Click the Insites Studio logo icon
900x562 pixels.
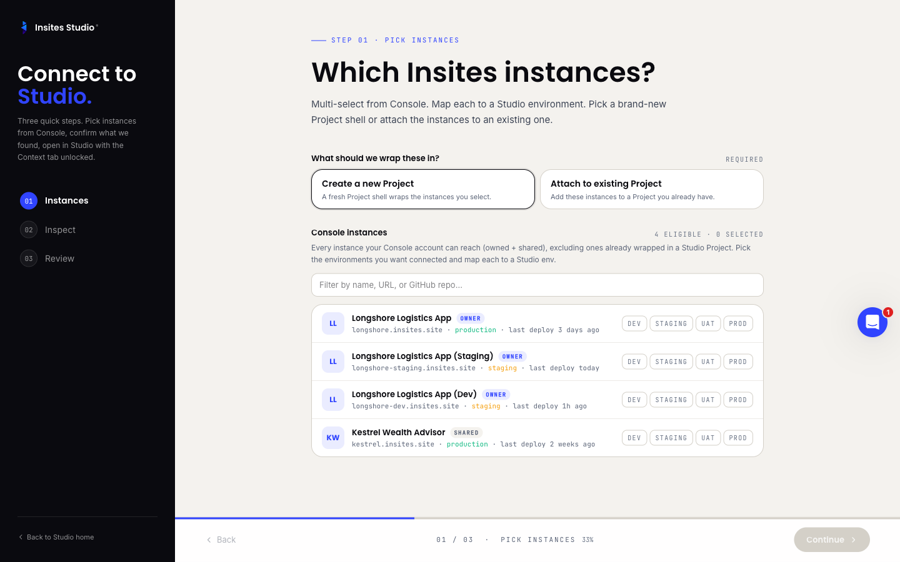[x=24, y=27]
